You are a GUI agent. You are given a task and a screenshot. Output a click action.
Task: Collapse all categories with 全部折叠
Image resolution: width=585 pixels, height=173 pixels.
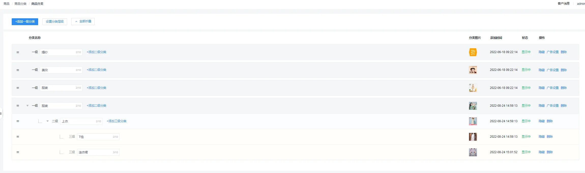coord(83,22)
